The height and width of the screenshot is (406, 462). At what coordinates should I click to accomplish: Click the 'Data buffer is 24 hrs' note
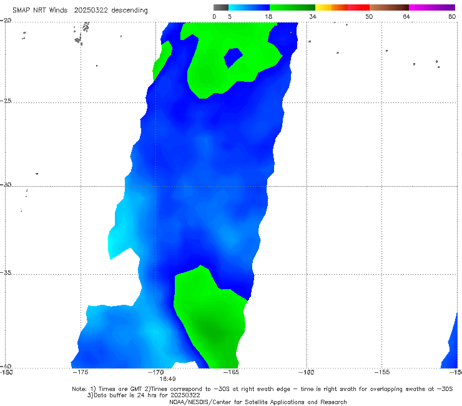pyautogui.click(x=144, y=395)
